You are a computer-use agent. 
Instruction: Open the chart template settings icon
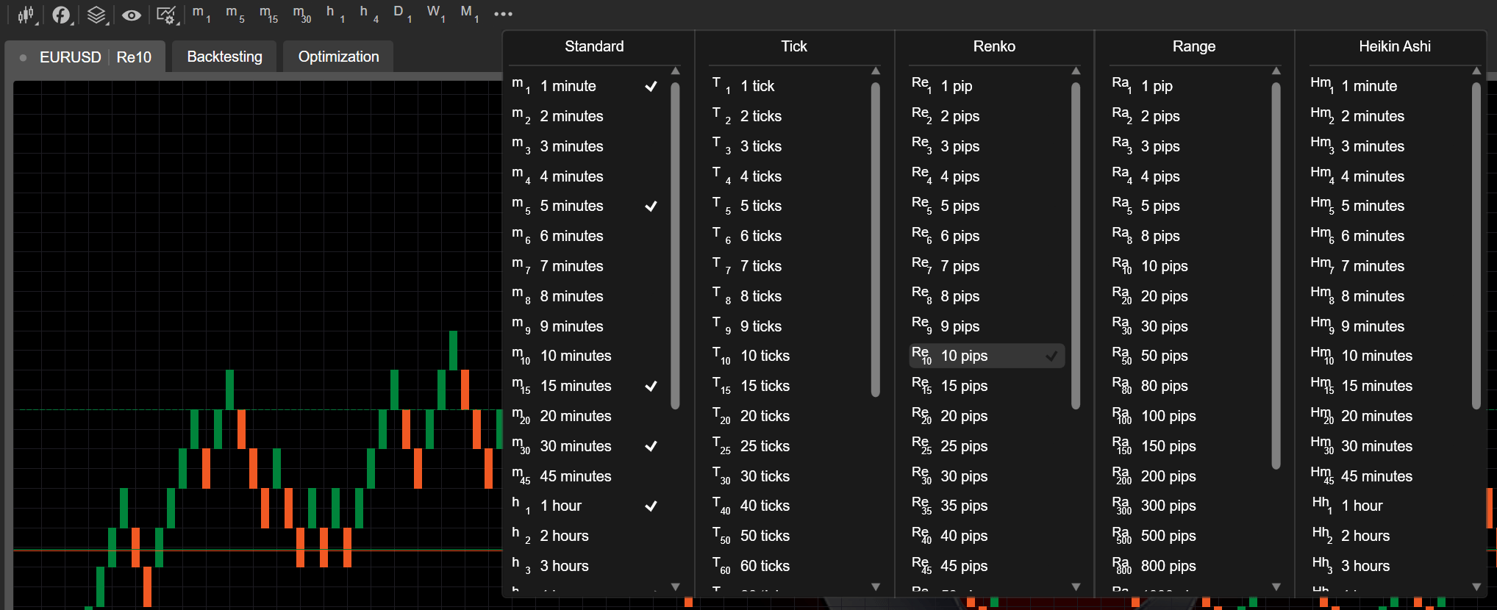pyautogui.click(x=166, y=14)
